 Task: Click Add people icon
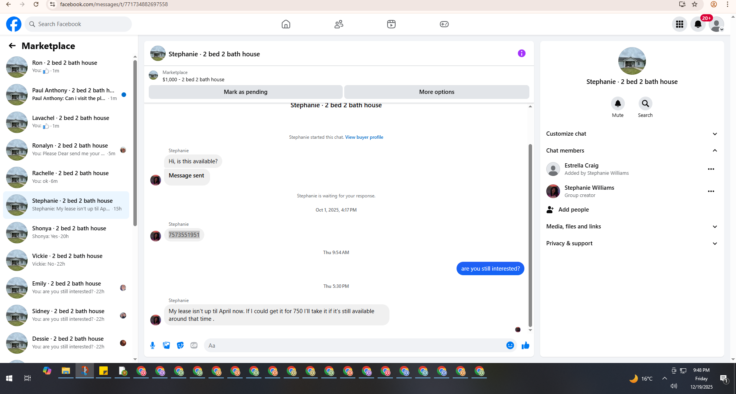550,210
